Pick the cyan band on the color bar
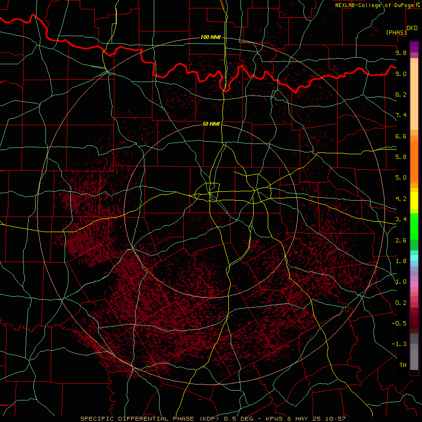The height and width of the screenshot is (422, 422). point(414,258)
